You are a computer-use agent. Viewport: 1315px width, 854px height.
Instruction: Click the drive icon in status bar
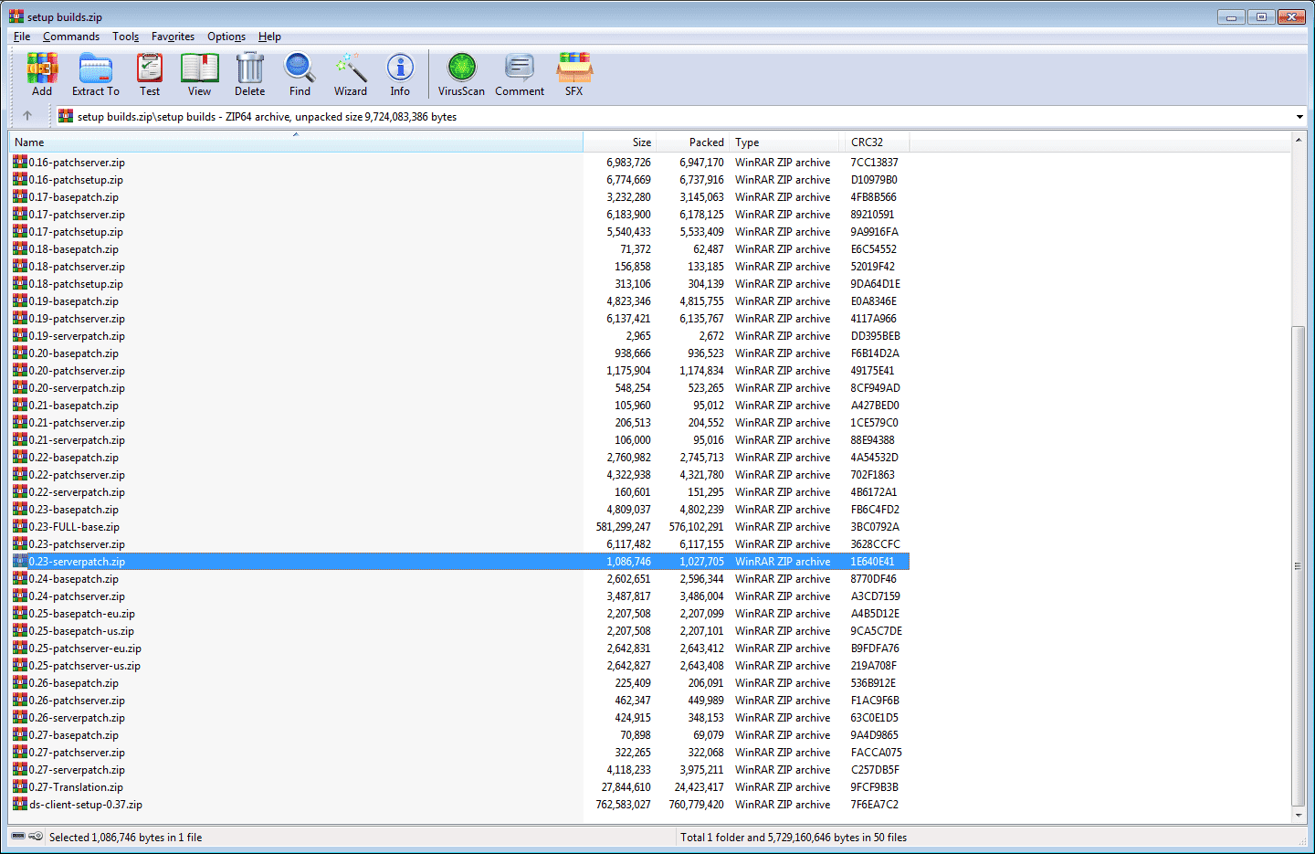pos(18,836)
